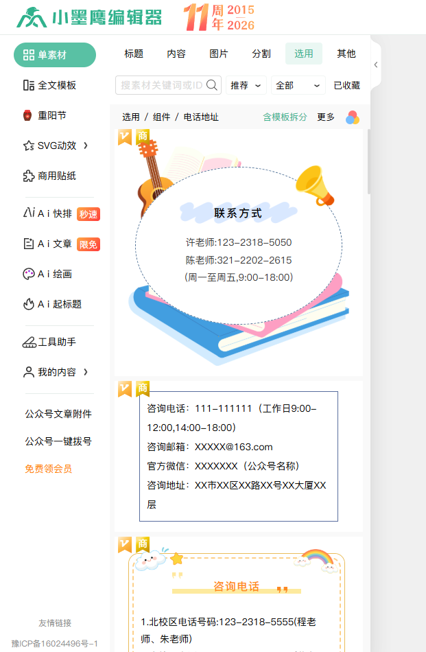Click the 限免 badge next to Ai文章

88,244
